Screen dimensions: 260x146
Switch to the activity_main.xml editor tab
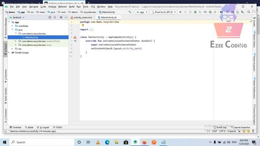tap(82, 17)
